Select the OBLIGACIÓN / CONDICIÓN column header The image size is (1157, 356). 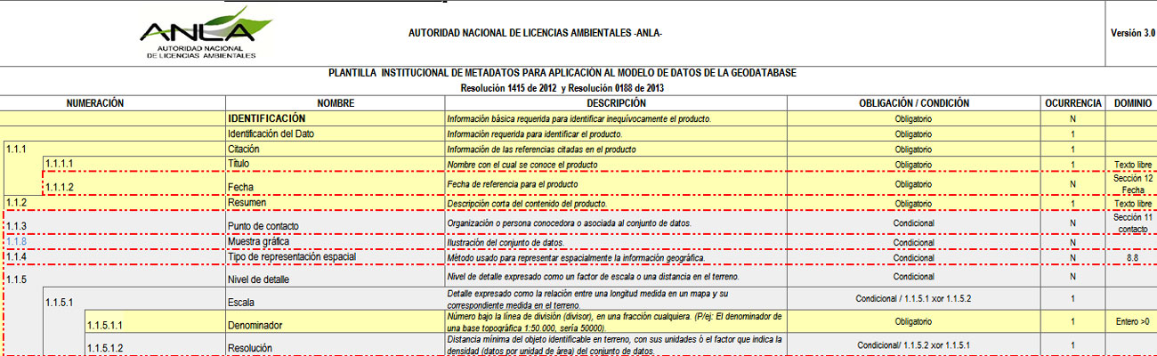click(x=914, y=103)
